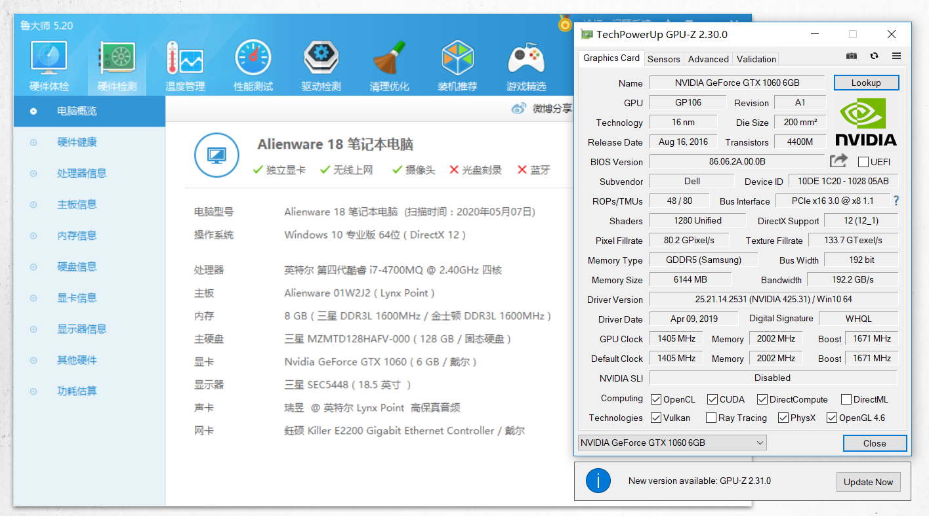Toggle the DirectCompute checkbox

[762, 399]
